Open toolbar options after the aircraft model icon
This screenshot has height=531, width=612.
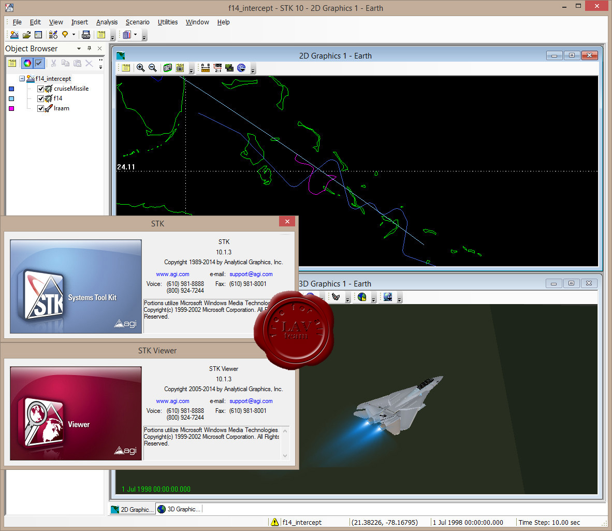point(347,299)
